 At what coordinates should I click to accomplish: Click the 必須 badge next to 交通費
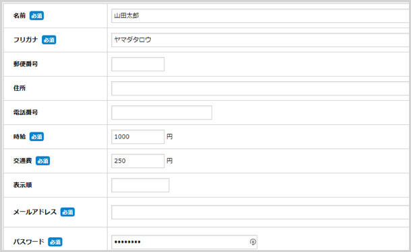point(42,161)
